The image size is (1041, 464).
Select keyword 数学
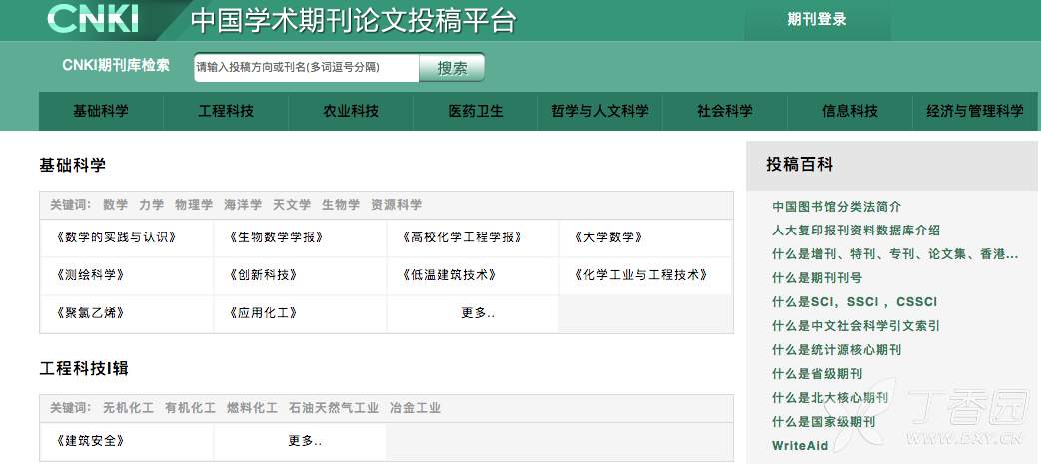tap(115, 205)
